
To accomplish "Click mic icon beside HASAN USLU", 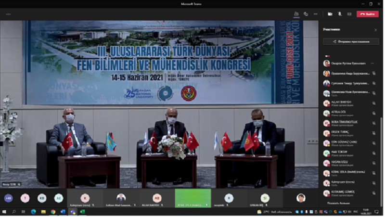I will coord(373,163).
